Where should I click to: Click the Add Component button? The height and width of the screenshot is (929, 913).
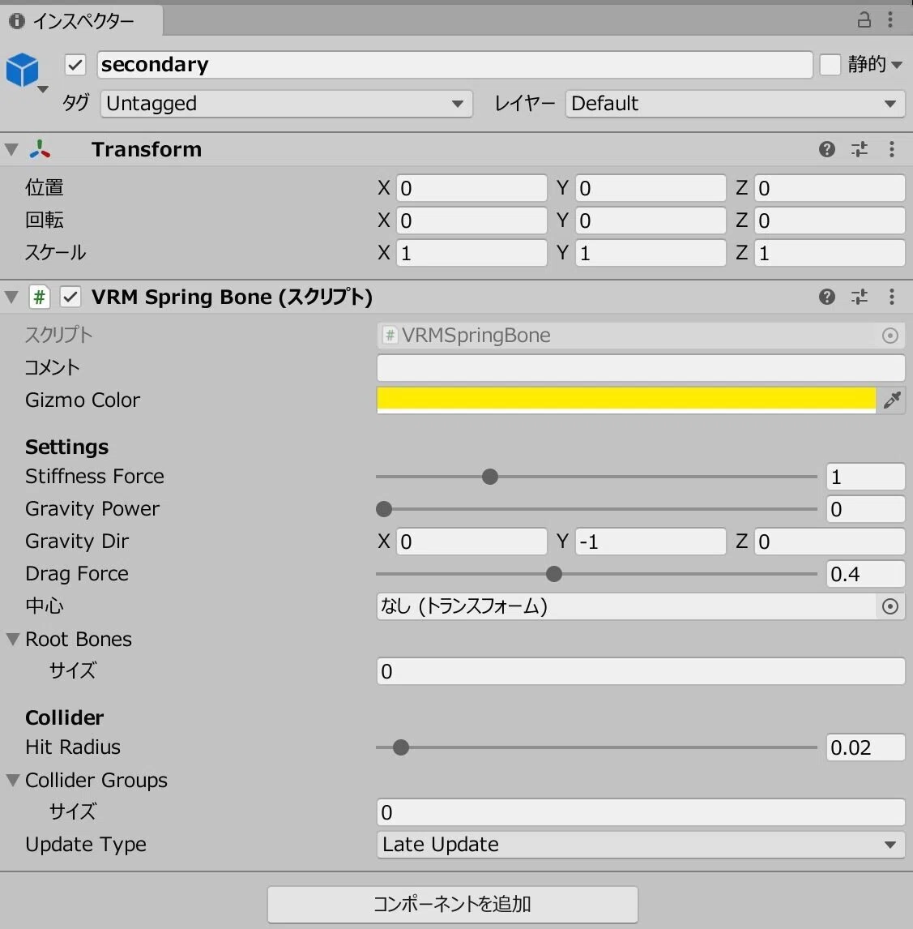point(452,904)
